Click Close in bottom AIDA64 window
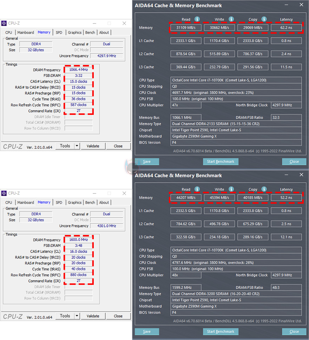The height and width of the screenshot is (340, 309). pos(294,332)
